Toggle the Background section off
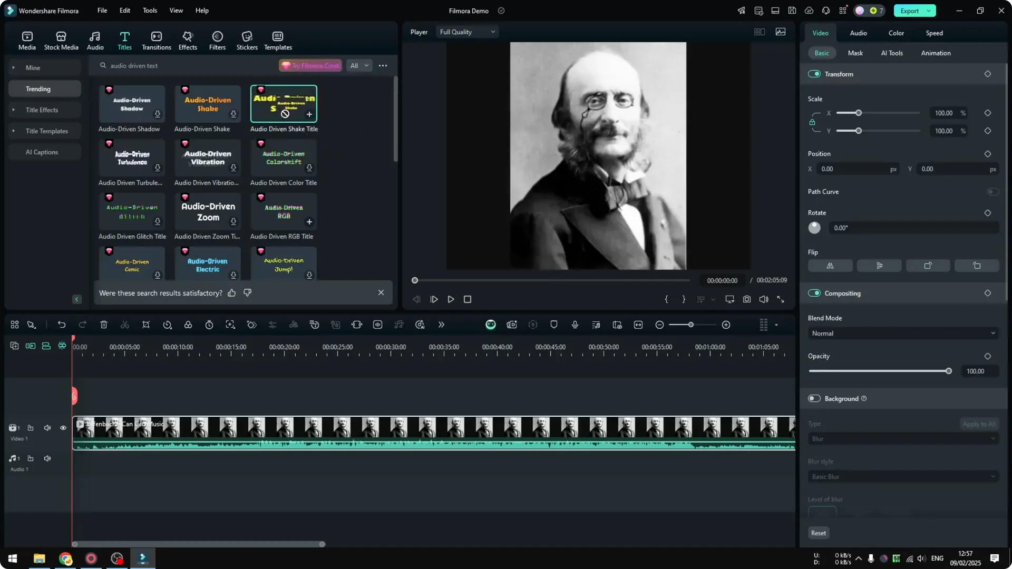The width and height of the screenshot is (1012, 569). point(814,398)
